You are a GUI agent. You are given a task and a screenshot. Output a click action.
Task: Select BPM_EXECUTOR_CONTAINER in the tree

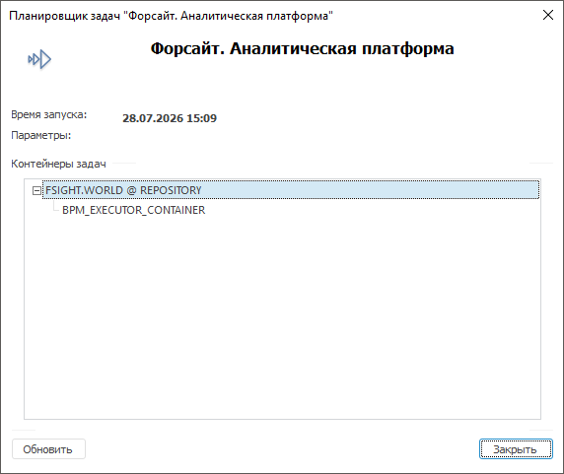click(x=133, y=210)
